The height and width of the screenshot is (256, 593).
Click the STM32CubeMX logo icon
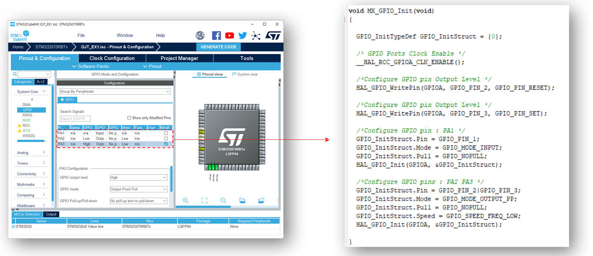[x=20, y=36]
